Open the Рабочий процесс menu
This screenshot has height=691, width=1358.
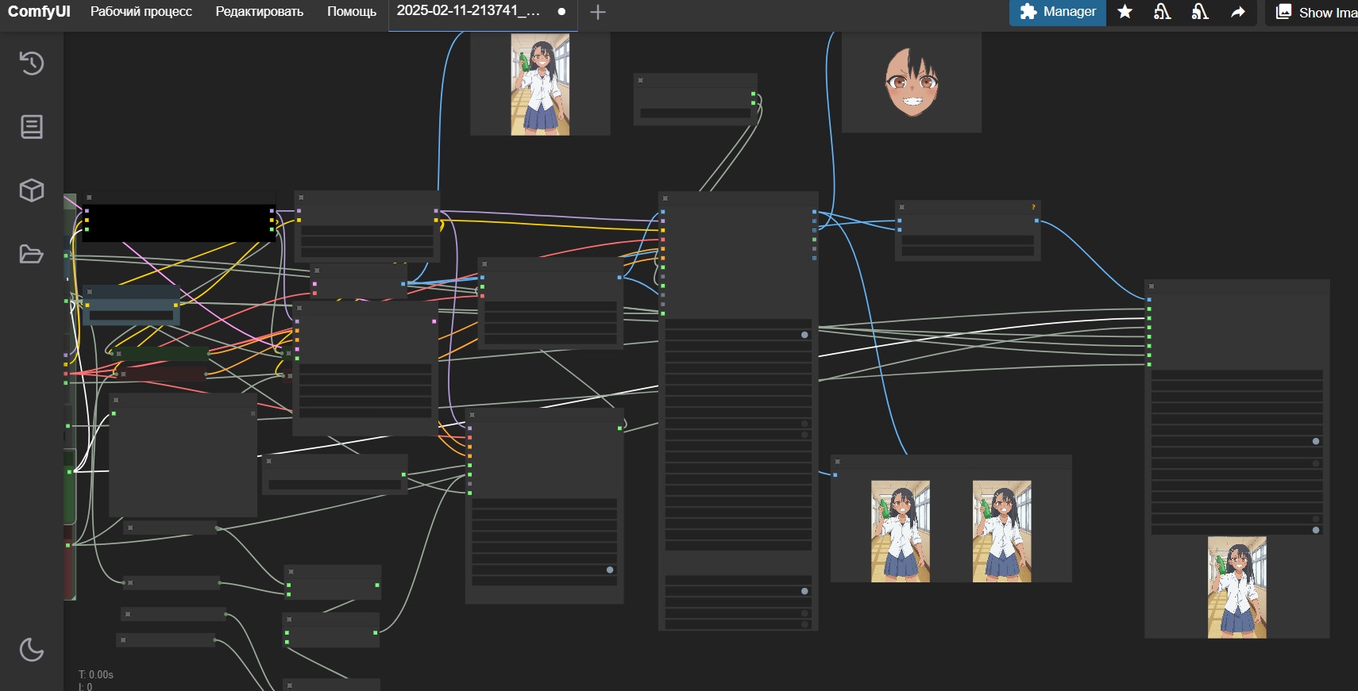tap(141, 12)
